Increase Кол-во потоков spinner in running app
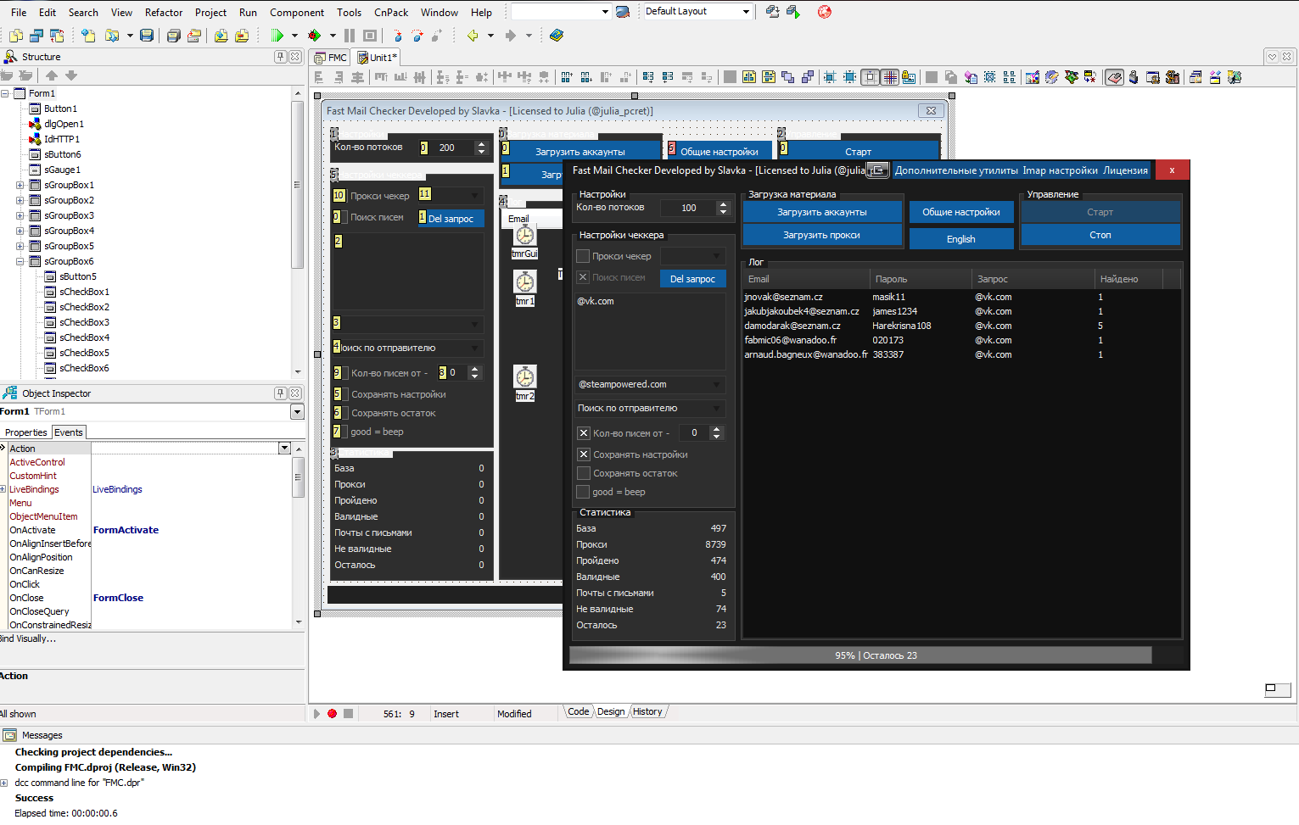 pyautogui.click(x=723, y=204)
